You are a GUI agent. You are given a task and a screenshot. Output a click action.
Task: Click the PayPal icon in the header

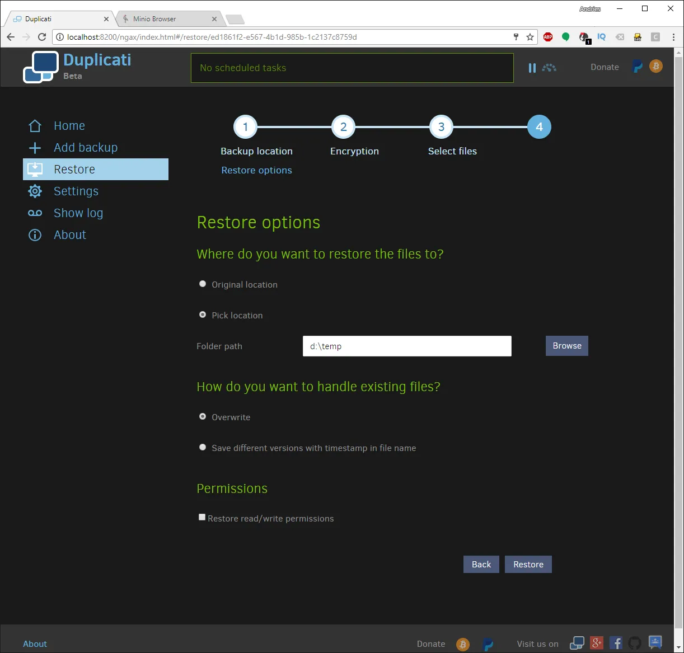[637, 67]
